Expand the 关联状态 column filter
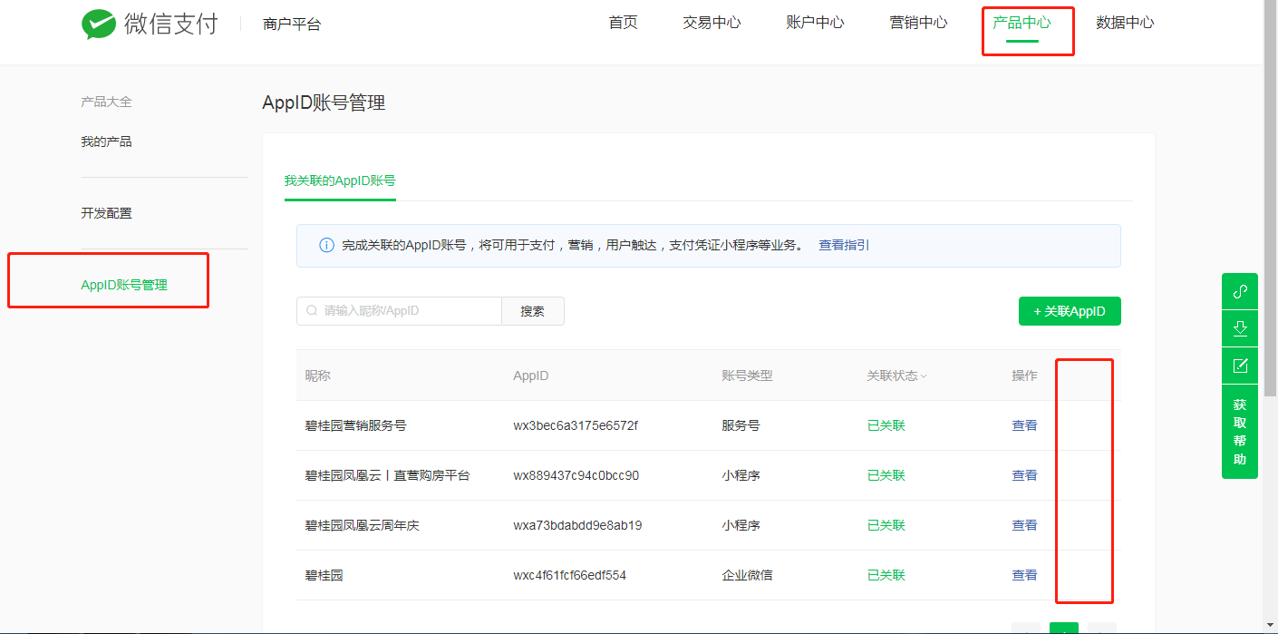Image resolution: width=1278 pixels, height=634 pixels. coord(924,376)
